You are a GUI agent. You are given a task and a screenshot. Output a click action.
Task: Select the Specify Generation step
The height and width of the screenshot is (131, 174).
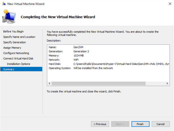tap(14, 42)
